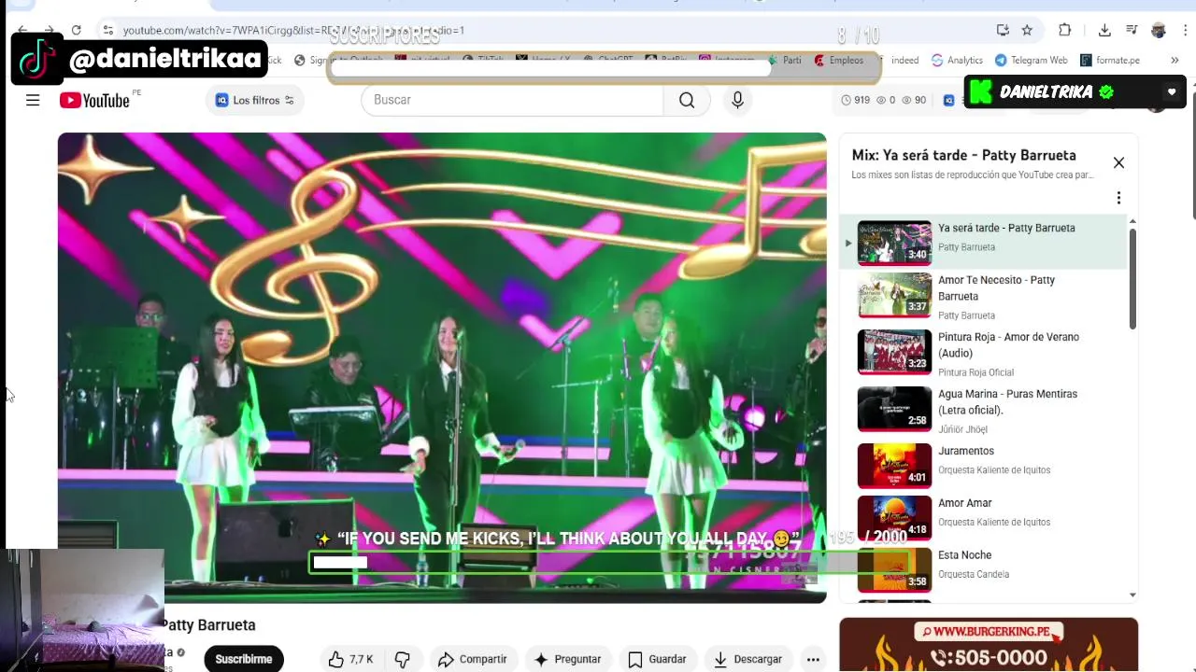Play Pintura Roja Amor de Verano thumbnail
The height and width of the screenshot is (672, 1196).
point(894,352)
